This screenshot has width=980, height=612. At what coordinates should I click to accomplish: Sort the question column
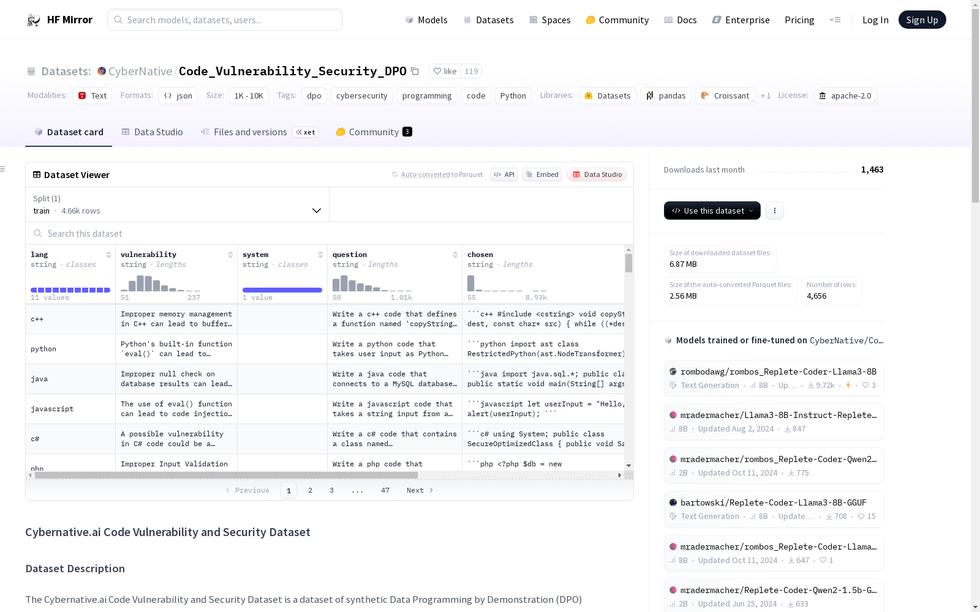[x=455, y=255]
